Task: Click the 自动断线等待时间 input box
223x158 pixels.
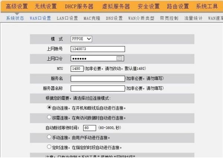Action: pyautogui.click(x=89, y=128)
